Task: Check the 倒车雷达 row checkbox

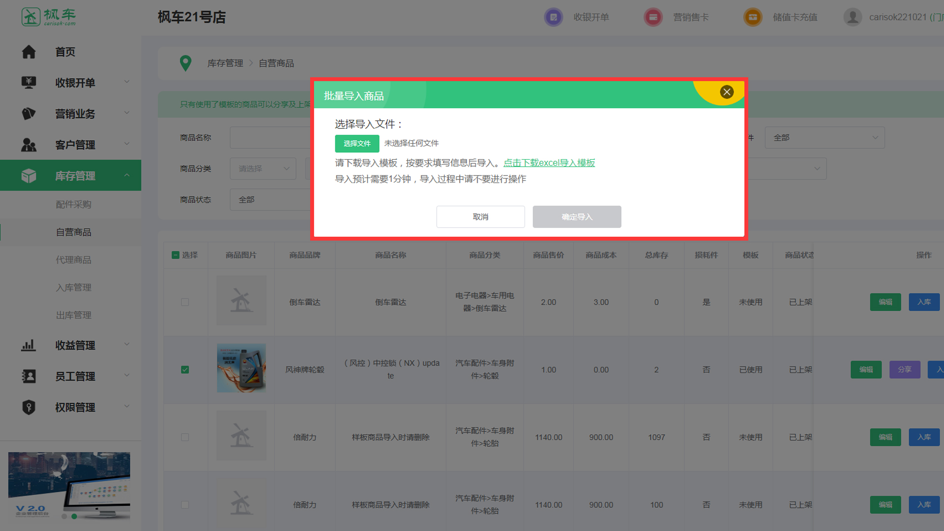Action: (x=185, y=302)
